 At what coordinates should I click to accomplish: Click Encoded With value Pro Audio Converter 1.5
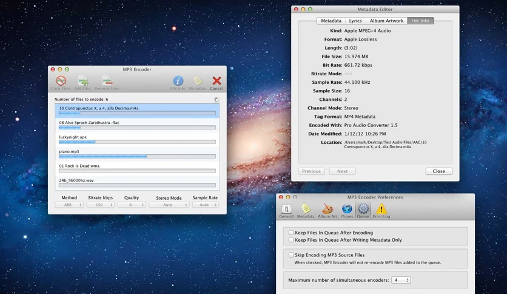pyautogui.click(x=371, y=125)
